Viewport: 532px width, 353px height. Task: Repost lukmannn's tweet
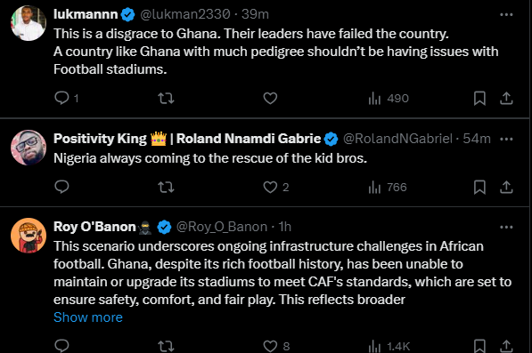(x=166, y=99)
